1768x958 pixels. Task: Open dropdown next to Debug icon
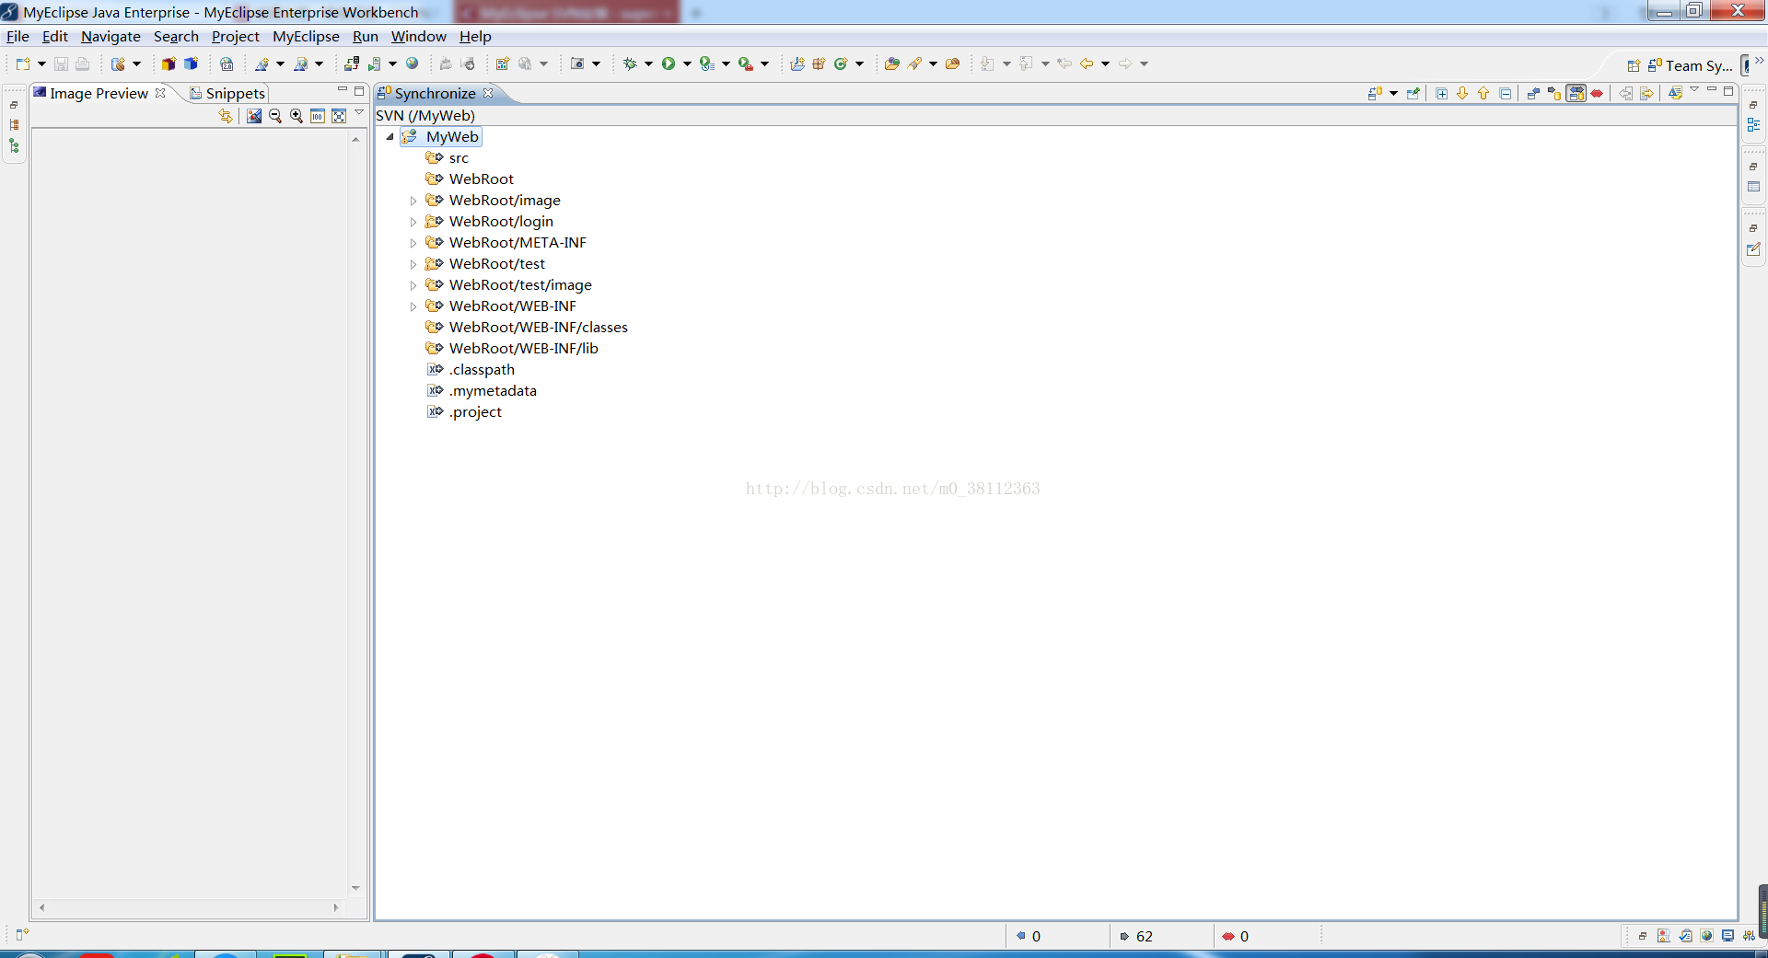tap(648, 63)
